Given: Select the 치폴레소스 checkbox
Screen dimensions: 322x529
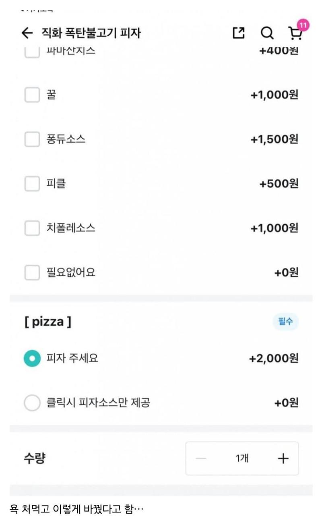Looking at the screenshot, I should point(32,228).
